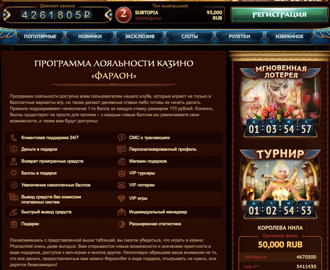Click the diamond icon beside VIP игры
The image size is (330, 270).
pos(121,198)
